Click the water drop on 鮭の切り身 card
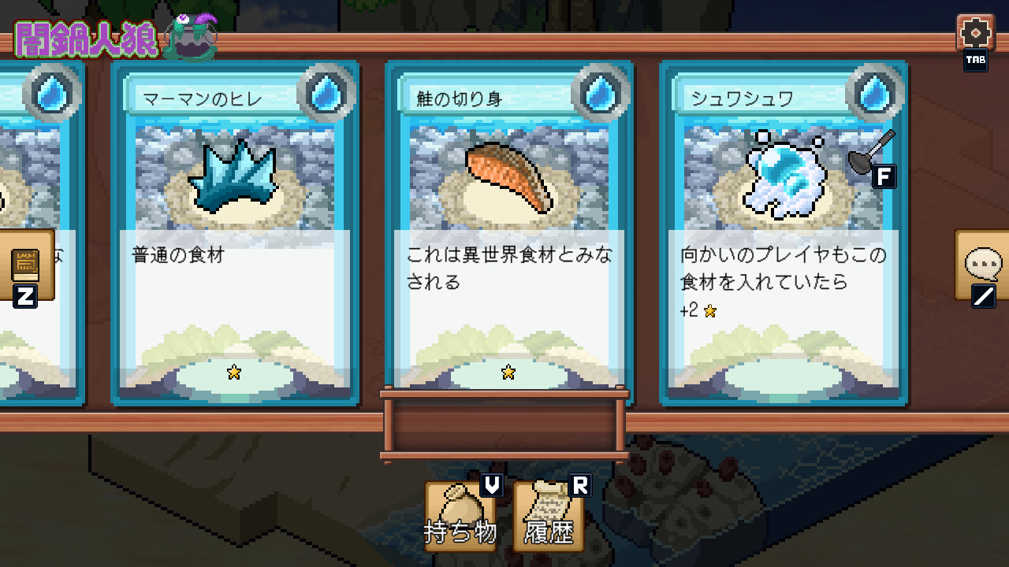This screenshot has height=567, width=1009. click(600, 94)
